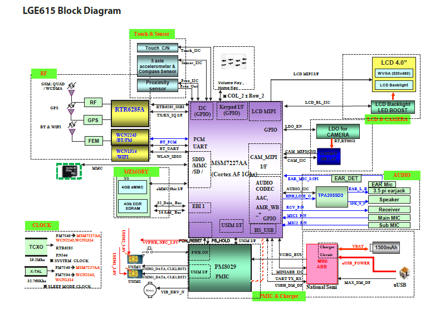Image resolution: width=445 pixels, height=318 pixels.
Task: Click the green AUDIO section label
Action: [x=402, y=175]
